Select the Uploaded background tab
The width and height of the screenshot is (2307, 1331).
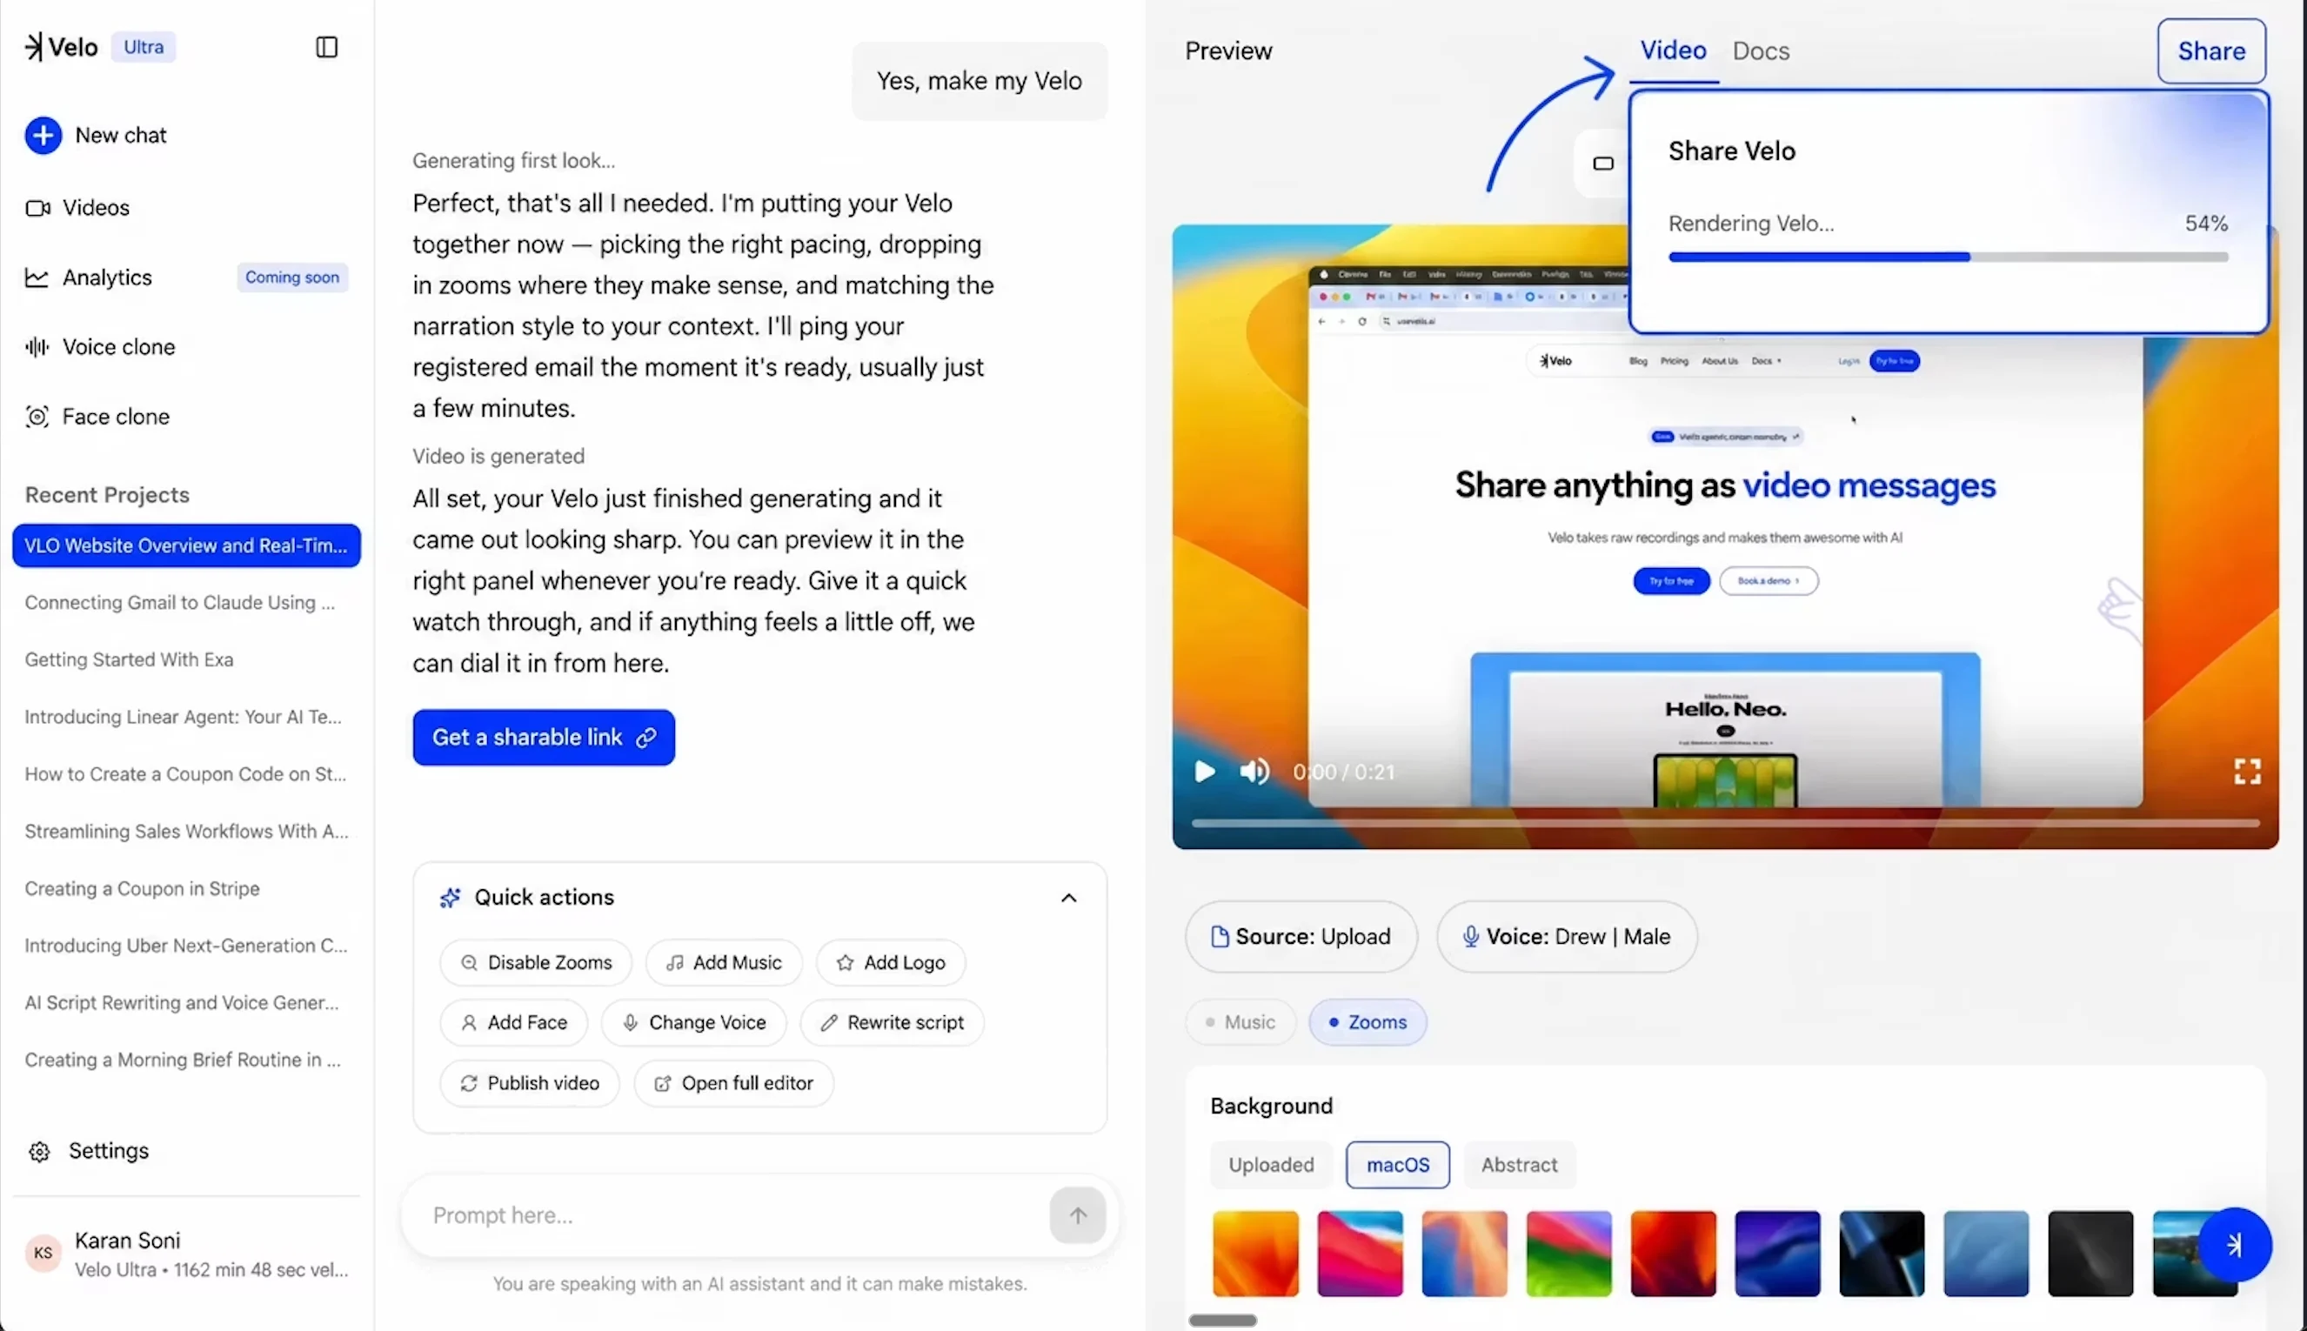(x=1272, y=1165)
